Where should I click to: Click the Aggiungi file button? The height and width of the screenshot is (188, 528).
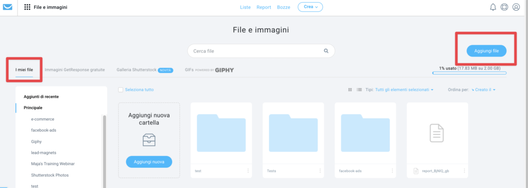(486, 51)
